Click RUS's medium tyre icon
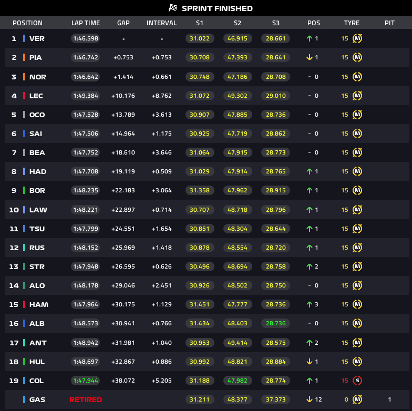The width and height of the screenshot is (412, 411). coord(357,248)
